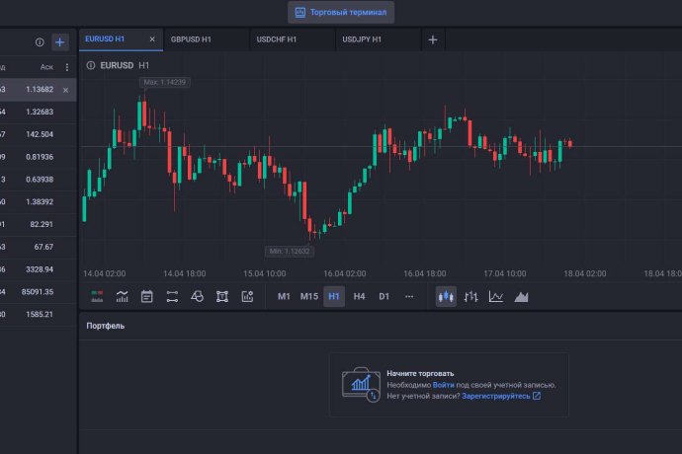This screenshot has width=682, height=454.
Task: Select watchlist row with ask 67.67
Action: tap(39, 247)
